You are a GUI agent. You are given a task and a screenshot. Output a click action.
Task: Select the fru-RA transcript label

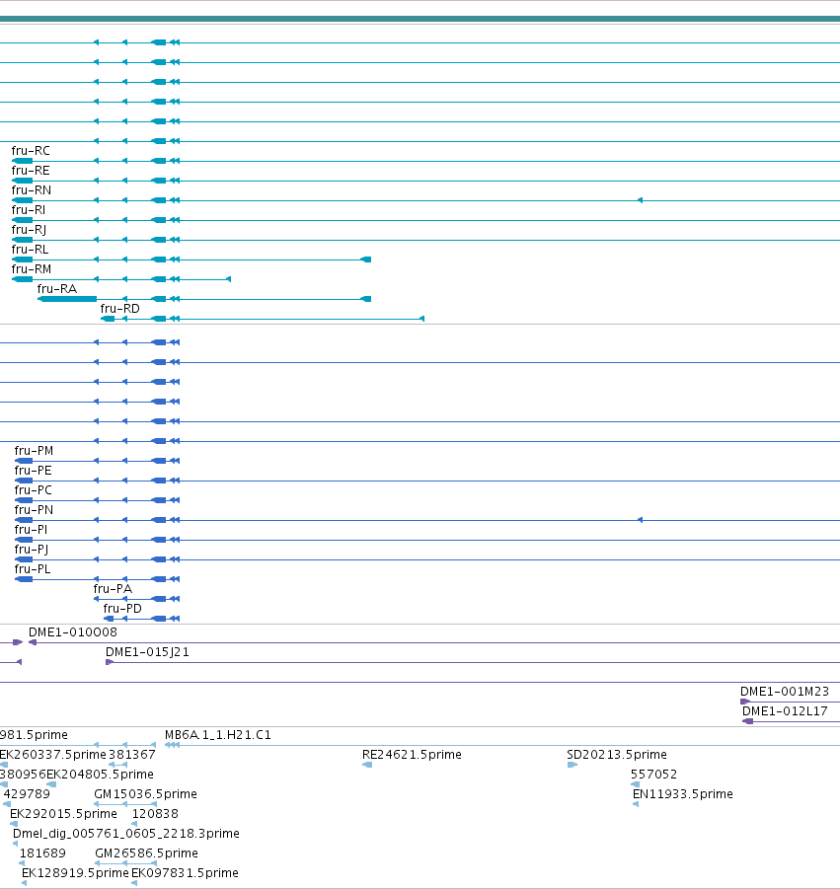coord(57,289)
